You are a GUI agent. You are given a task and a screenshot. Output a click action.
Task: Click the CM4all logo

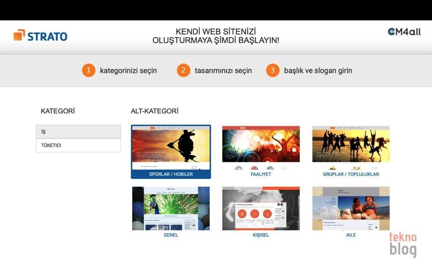(404, 32)
